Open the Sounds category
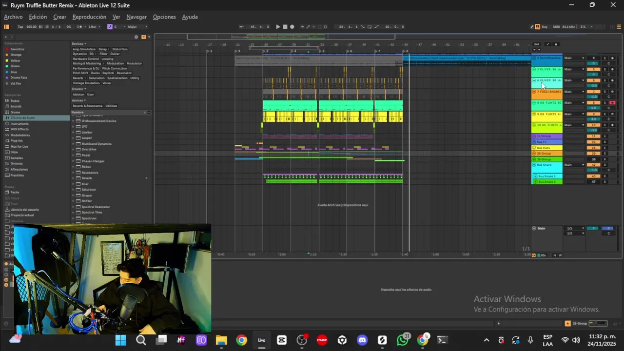This screenshot has height=351, width=624. point(16,106)
